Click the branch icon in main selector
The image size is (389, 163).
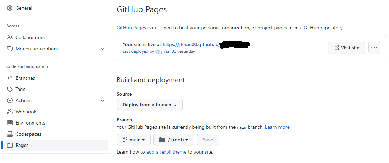pyautogui.click(x=125, y=140)
